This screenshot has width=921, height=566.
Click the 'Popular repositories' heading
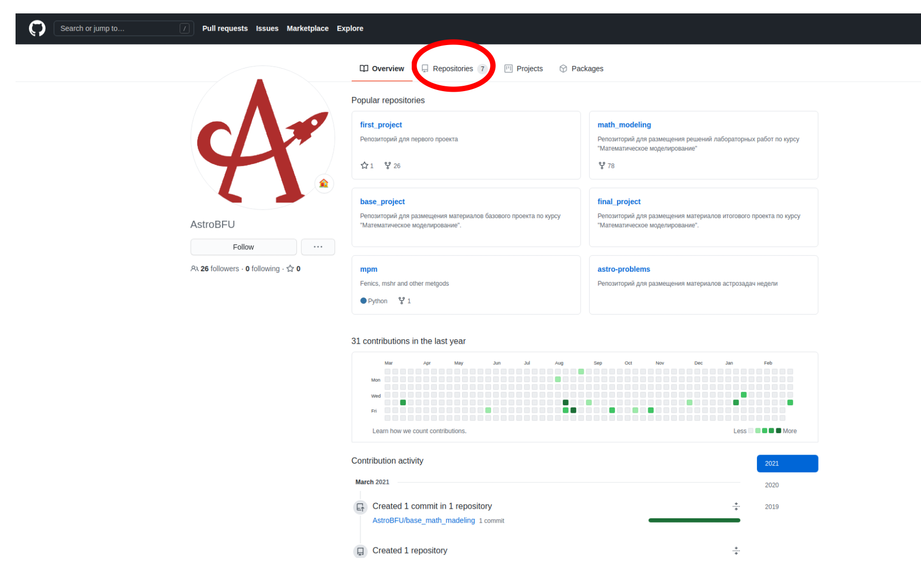point(388,100)
